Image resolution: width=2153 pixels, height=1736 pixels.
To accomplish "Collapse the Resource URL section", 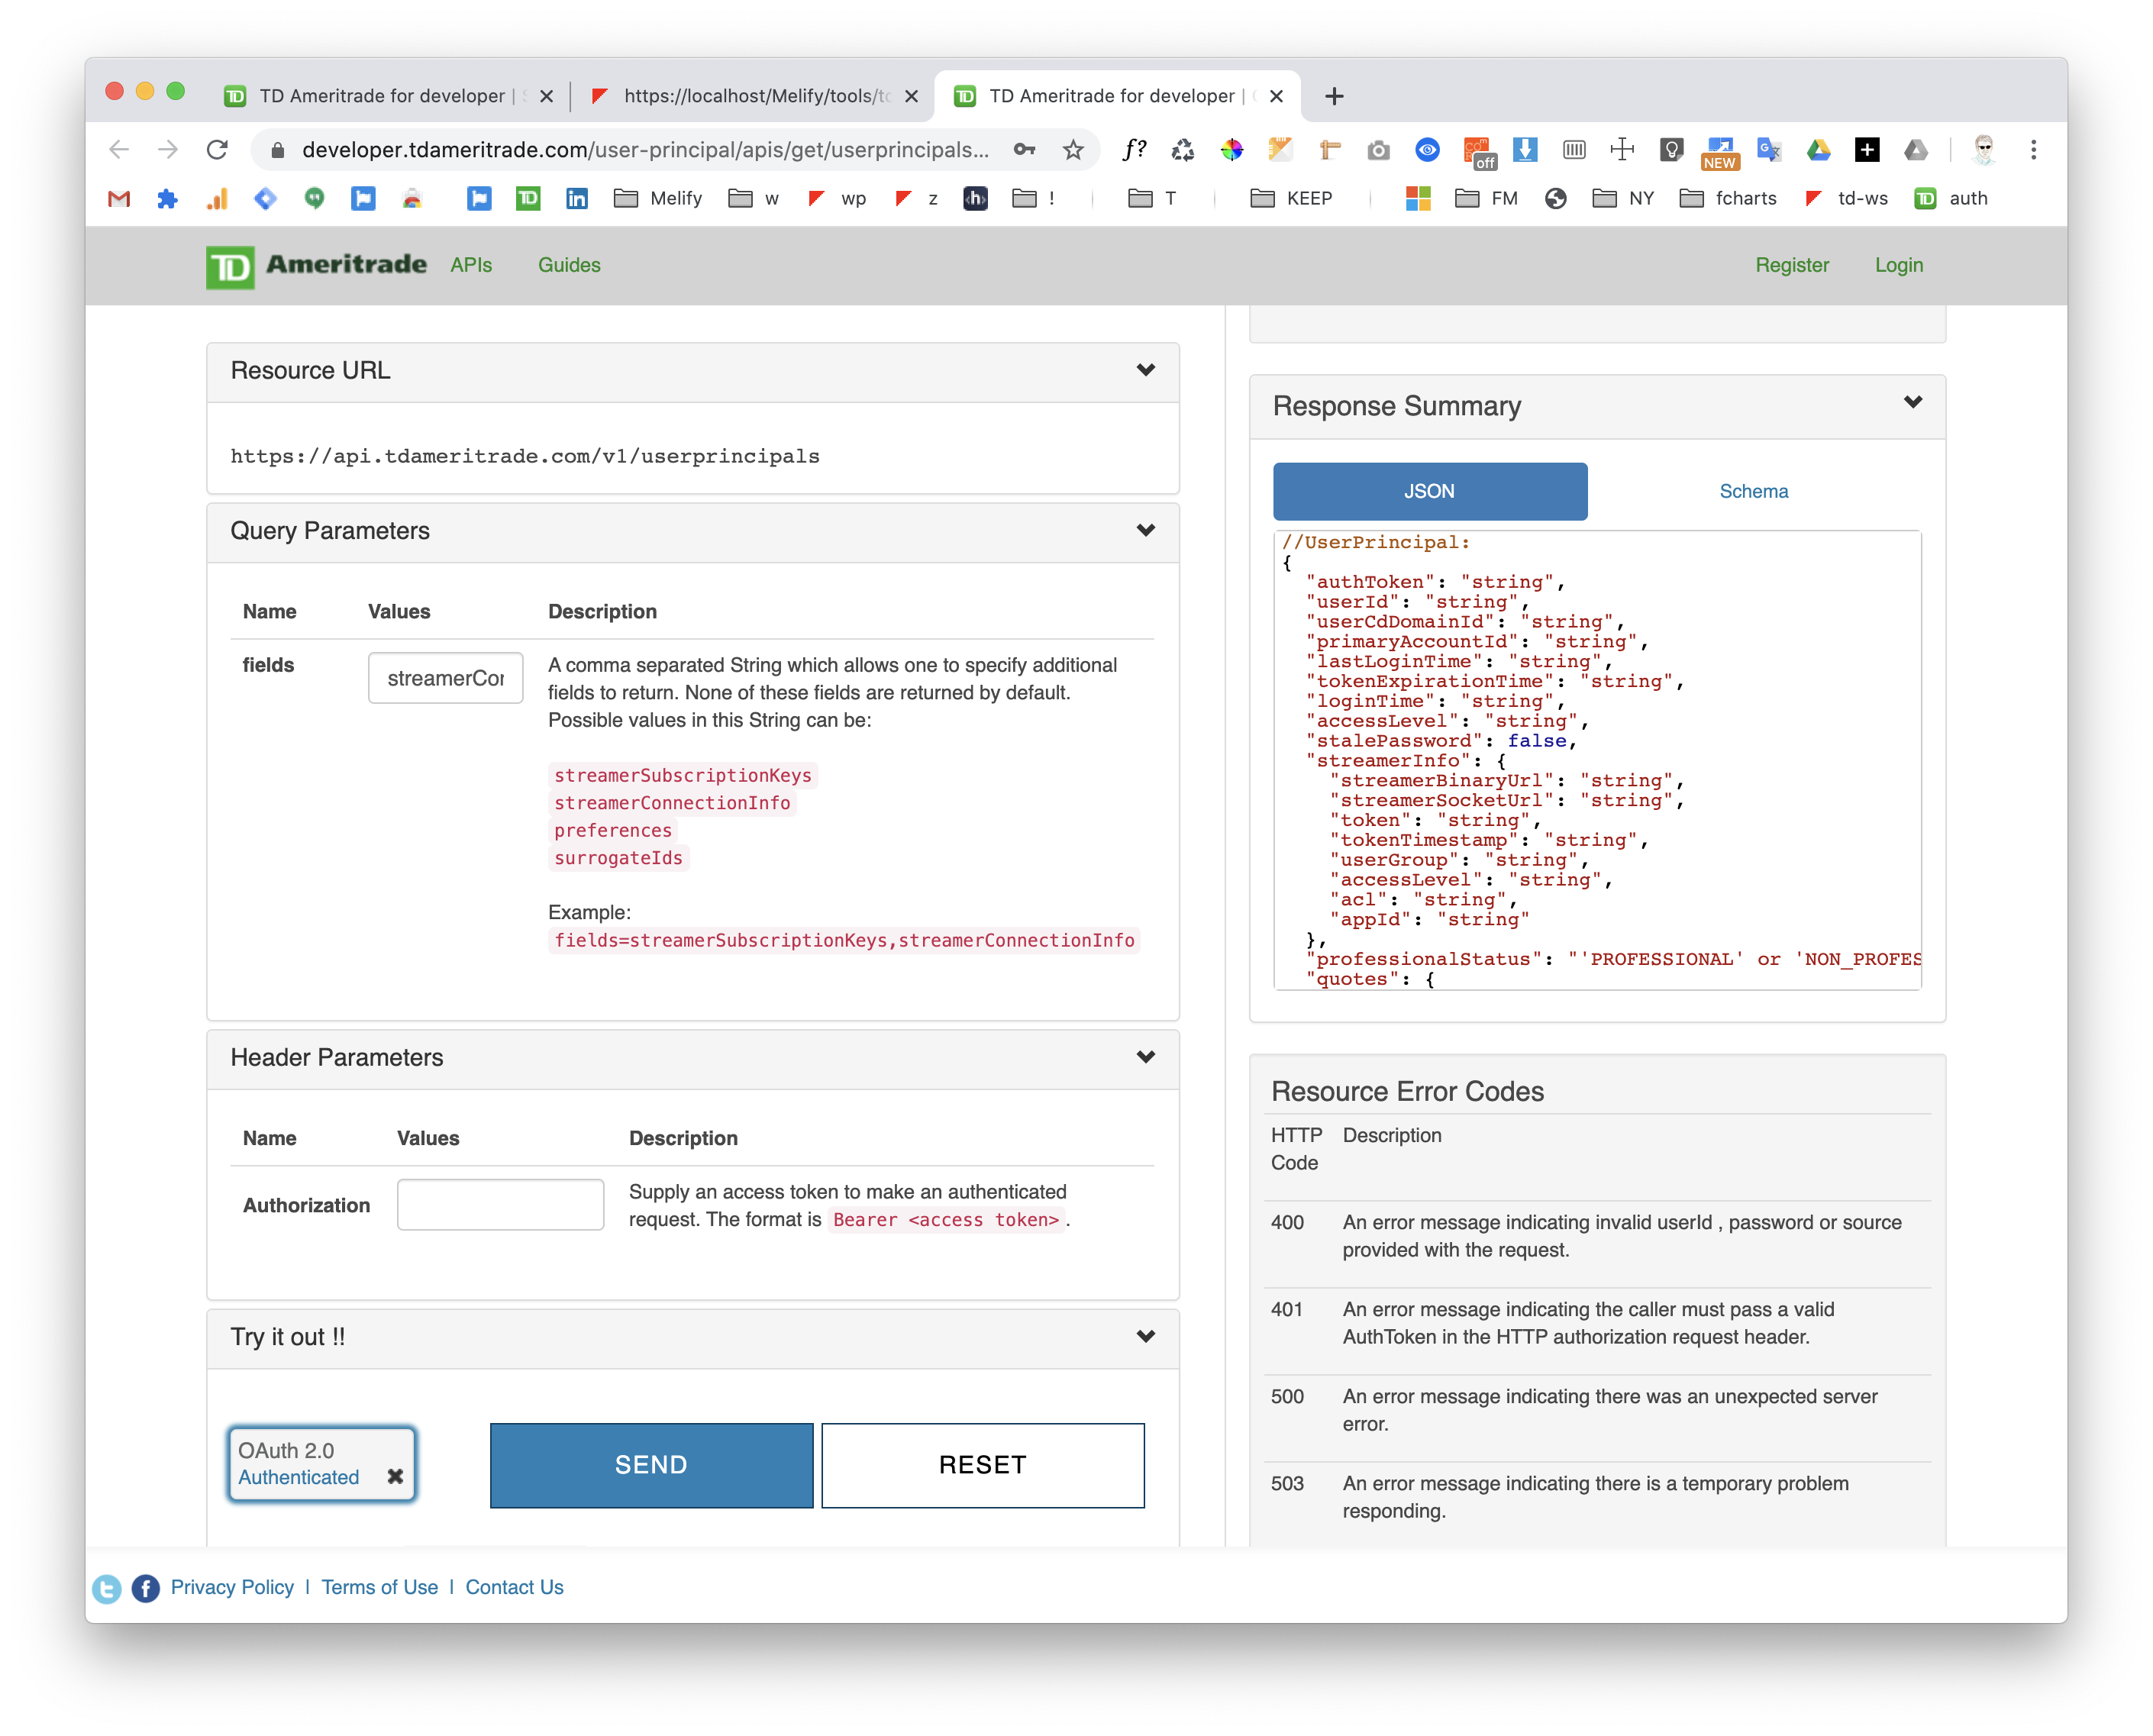I will [x=1146, y=370].
